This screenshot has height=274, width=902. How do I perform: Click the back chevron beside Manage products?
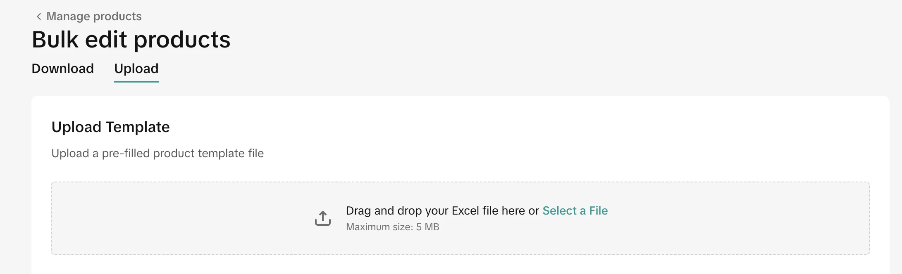click(38, 17)
